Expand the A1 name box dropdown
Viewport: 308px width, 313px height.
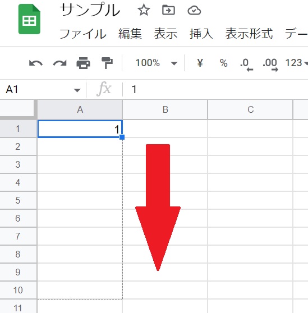click(77, 90)
